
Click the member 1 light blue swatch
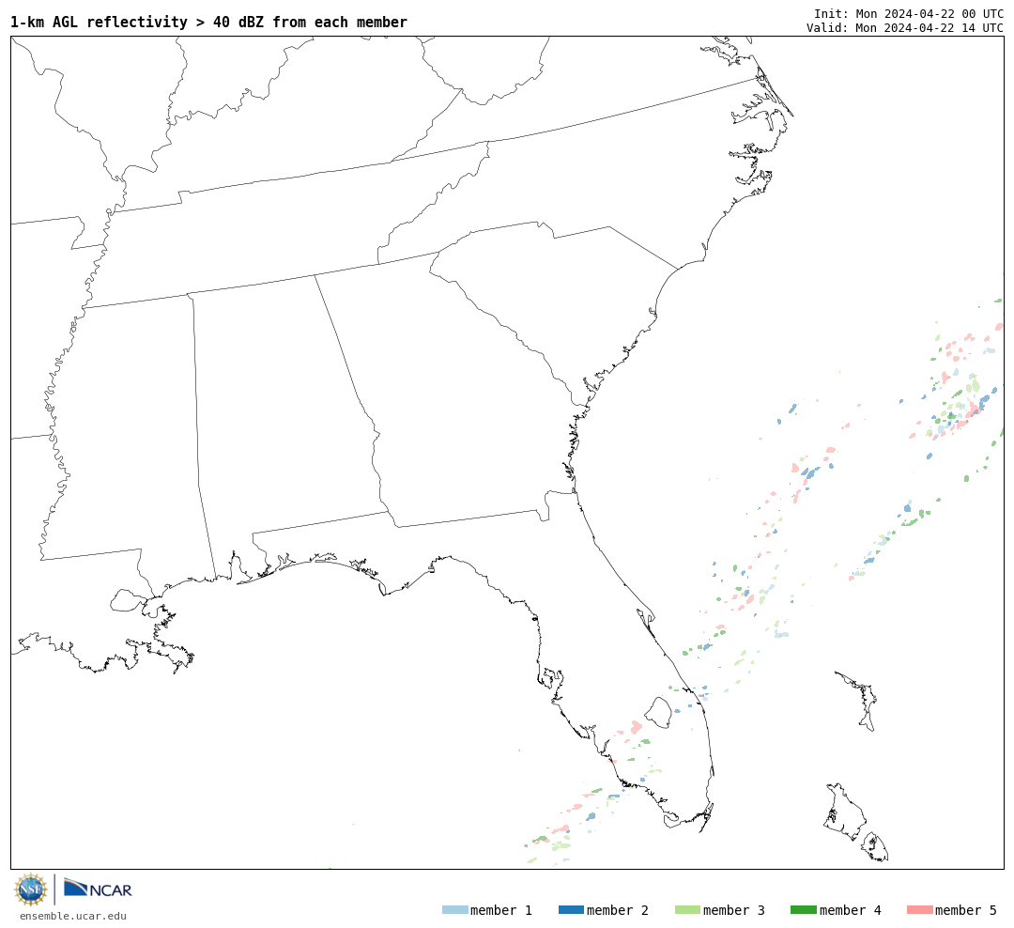[454, 910]
